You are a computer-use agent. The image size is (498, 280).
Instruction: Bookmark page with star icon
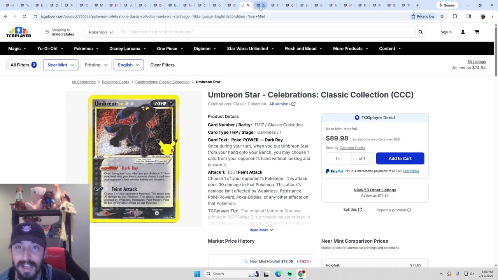442,16
